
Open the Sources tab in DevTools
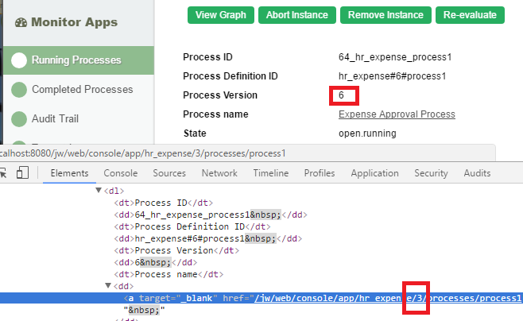tap(169, 173)
